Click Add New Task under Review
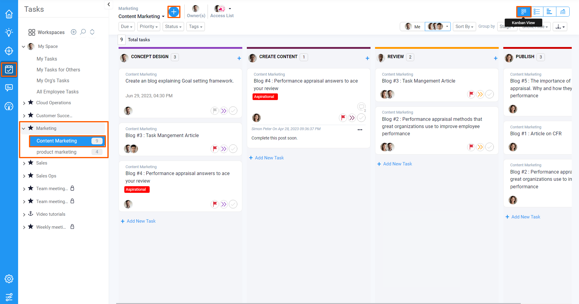Screen dimensions: 579x304 [x=395, y=164]
